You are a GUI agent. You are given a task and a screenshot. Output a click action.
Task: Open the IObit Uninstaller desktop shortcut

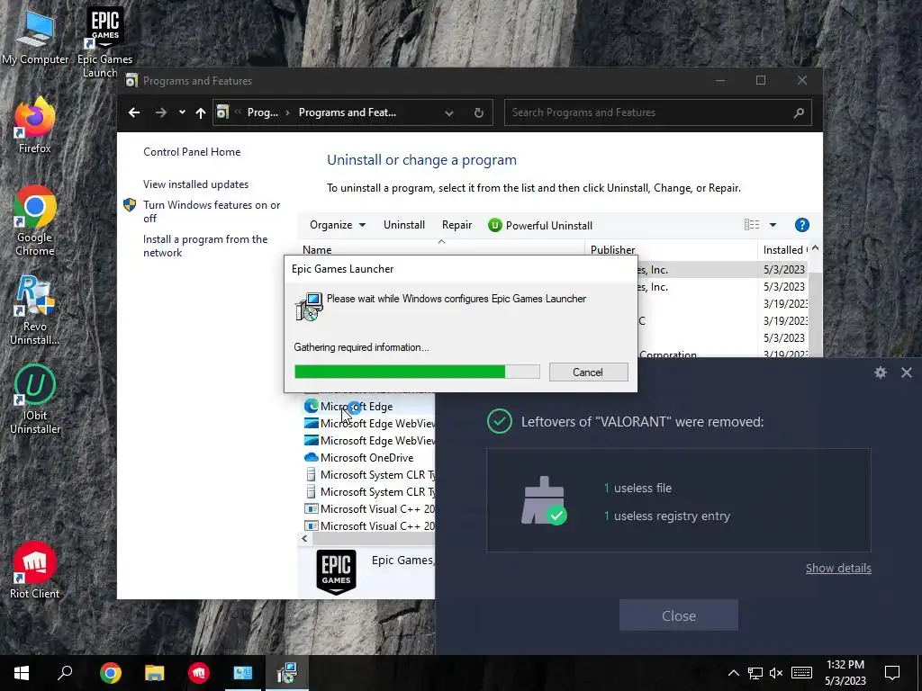35,399
